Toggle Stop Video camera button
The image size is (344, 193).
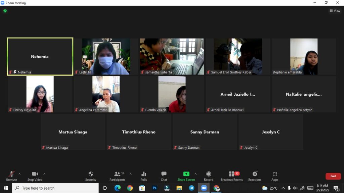pos(35,174)
